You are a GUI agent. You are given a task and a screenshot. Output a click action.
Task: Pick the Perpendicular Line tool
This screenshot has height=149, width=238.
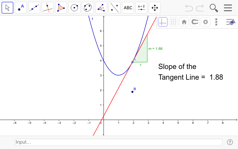[48, 8]
